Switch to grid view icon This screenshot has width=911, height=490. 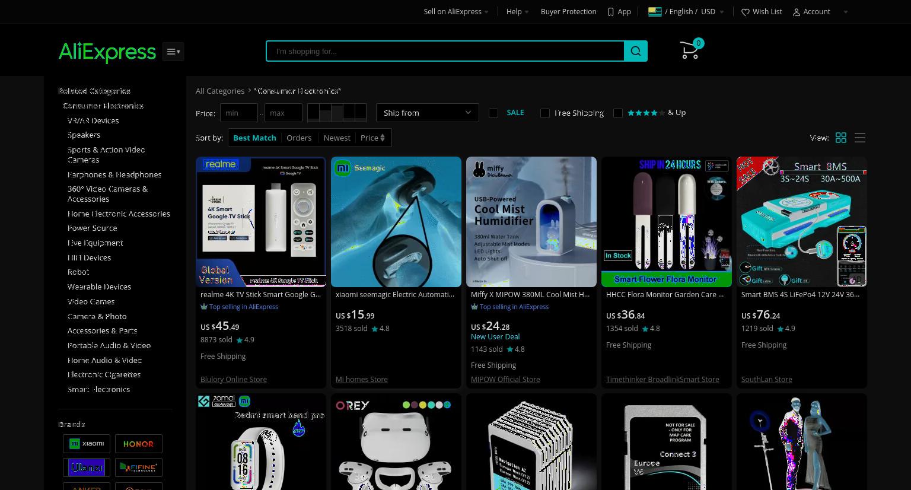[841, 138]
